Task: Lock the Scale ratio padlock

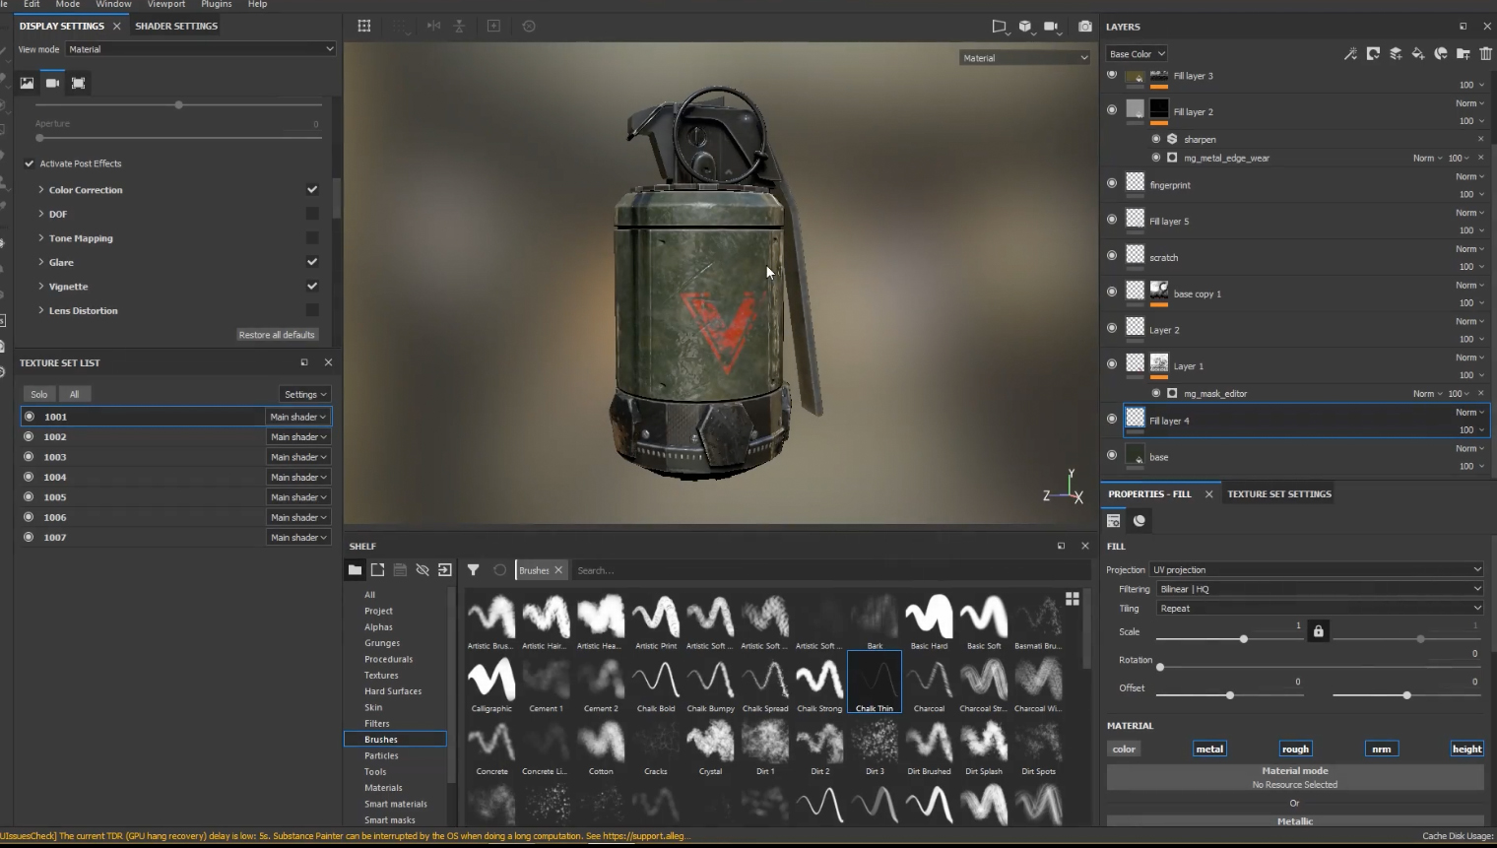Action: [1318, 631]
